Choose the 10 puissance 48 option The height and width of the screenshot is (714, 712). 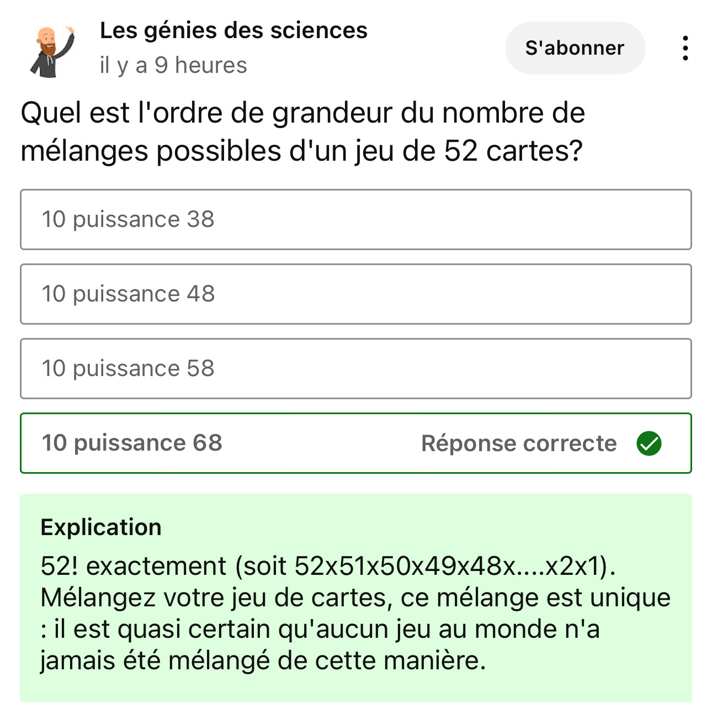356,294
